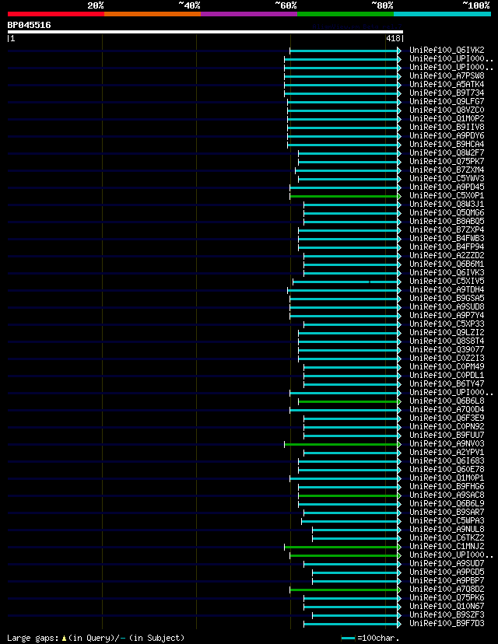This screenshot has width=498, height=644.
Task: Open the UniRef100_B9F7D3 hit label
Action: click(x=447, y=624)
